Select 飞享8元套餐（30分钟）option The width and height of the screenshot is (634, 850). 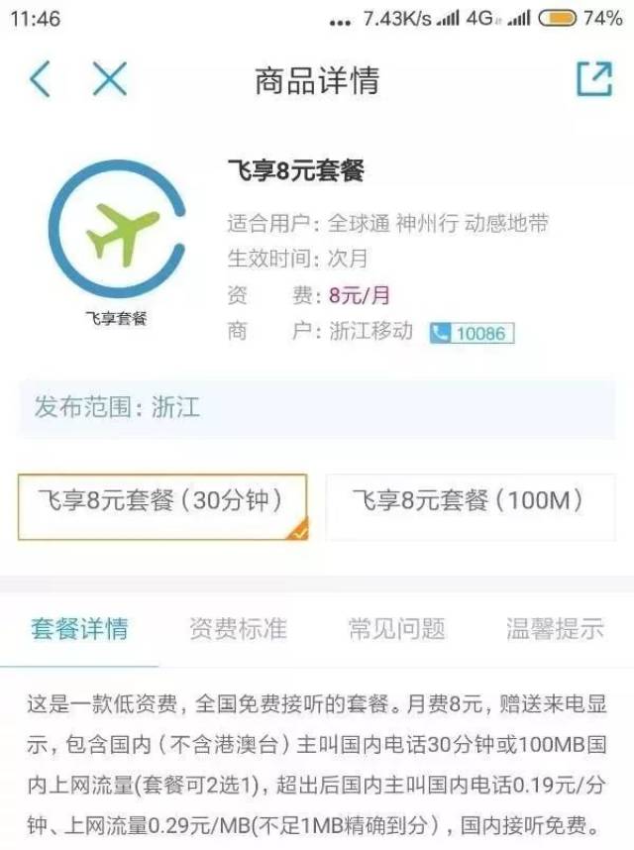(162, 507)
